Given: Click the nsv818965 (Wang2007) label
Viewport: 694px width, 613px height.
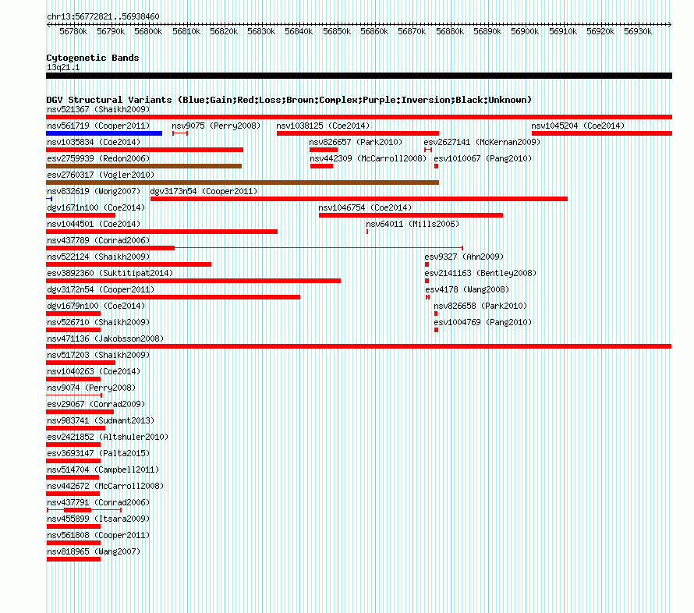Looking at the screenshot, I should pos(94,551).
